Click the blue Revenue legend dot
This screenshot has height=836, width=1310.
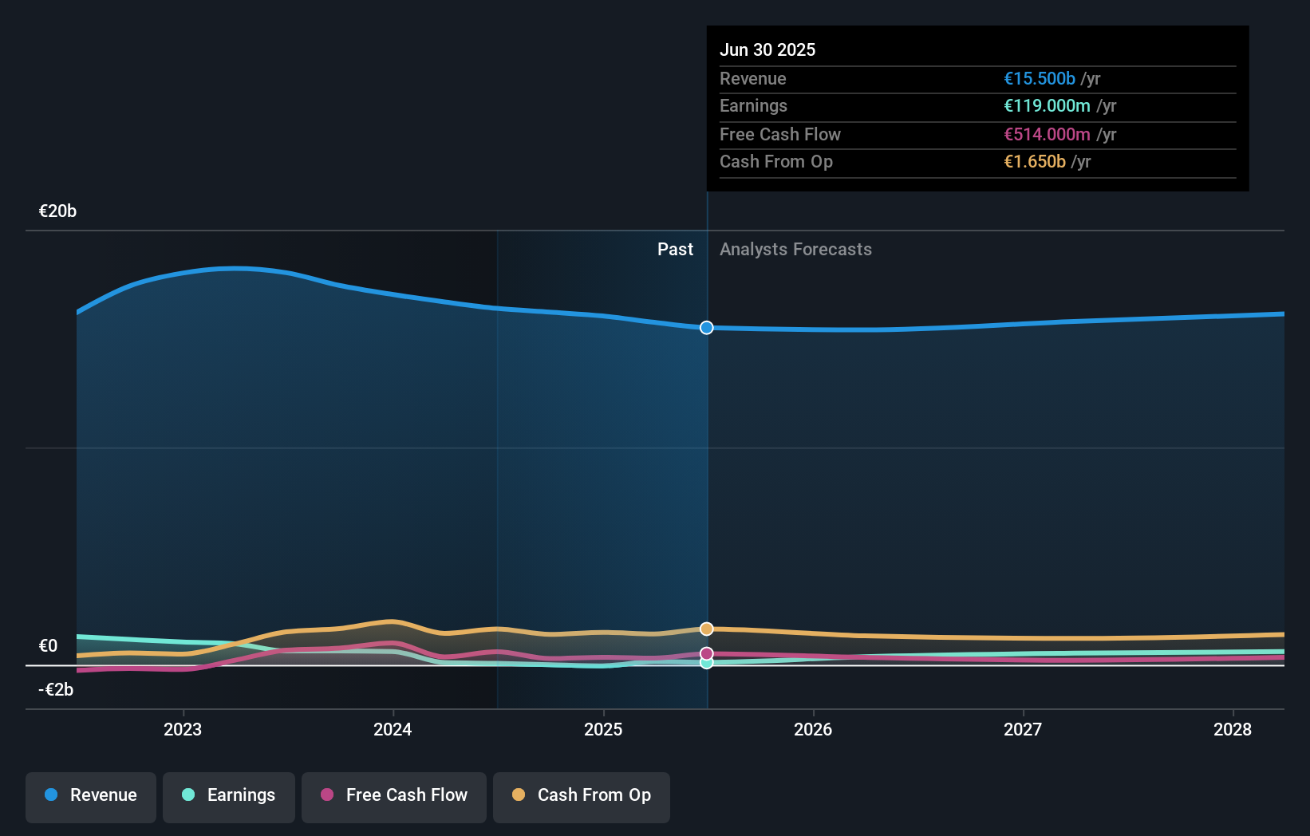click(x=49, y=795)
